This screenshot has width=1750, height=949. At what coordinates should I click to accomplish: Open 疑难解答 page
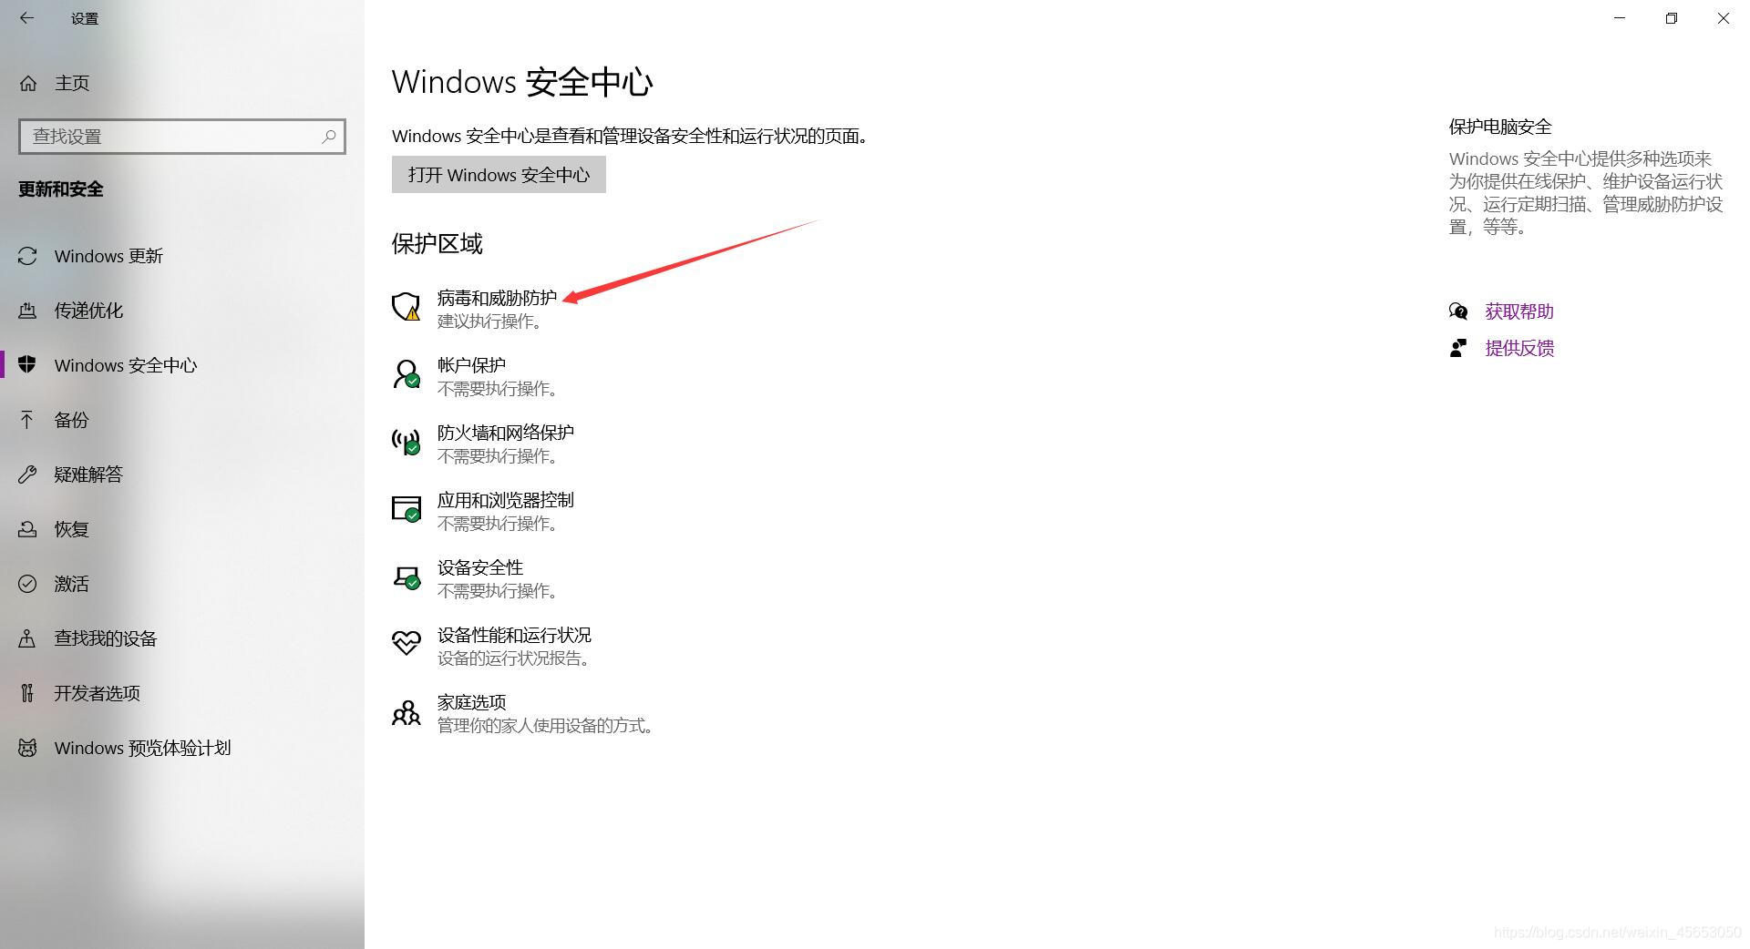(182, 474)
